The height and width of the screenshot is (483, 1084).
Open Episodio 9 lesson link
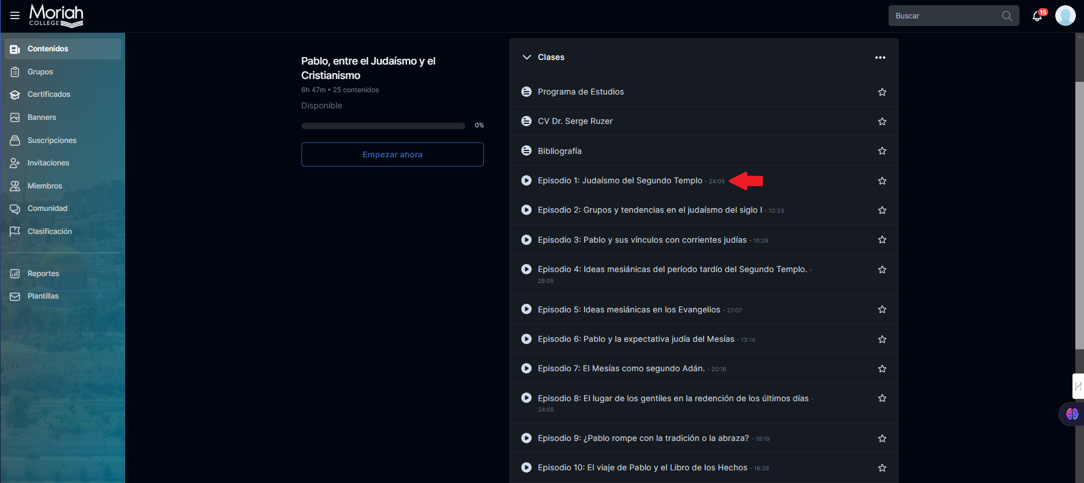pyautogui.click(x=643, y=438)
